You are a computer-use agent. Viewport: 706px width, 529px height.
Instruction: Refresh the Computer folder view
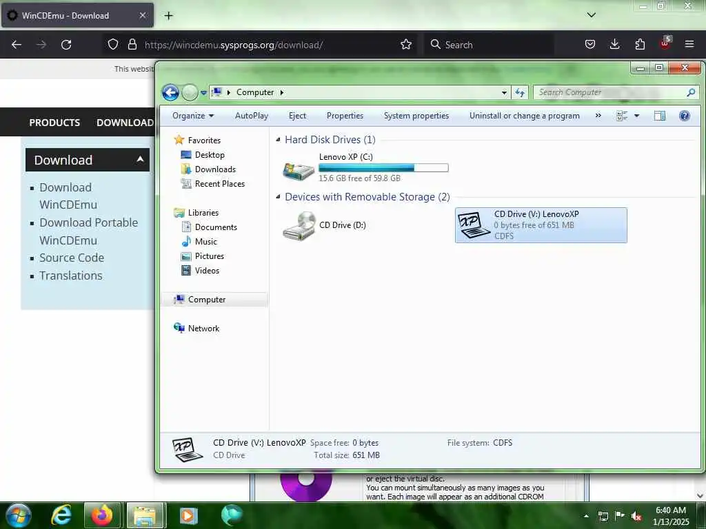[x=520, y=93]
